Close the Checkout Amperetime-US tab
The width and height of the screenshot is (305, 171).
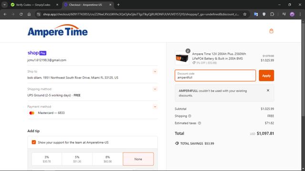[110, 5]
